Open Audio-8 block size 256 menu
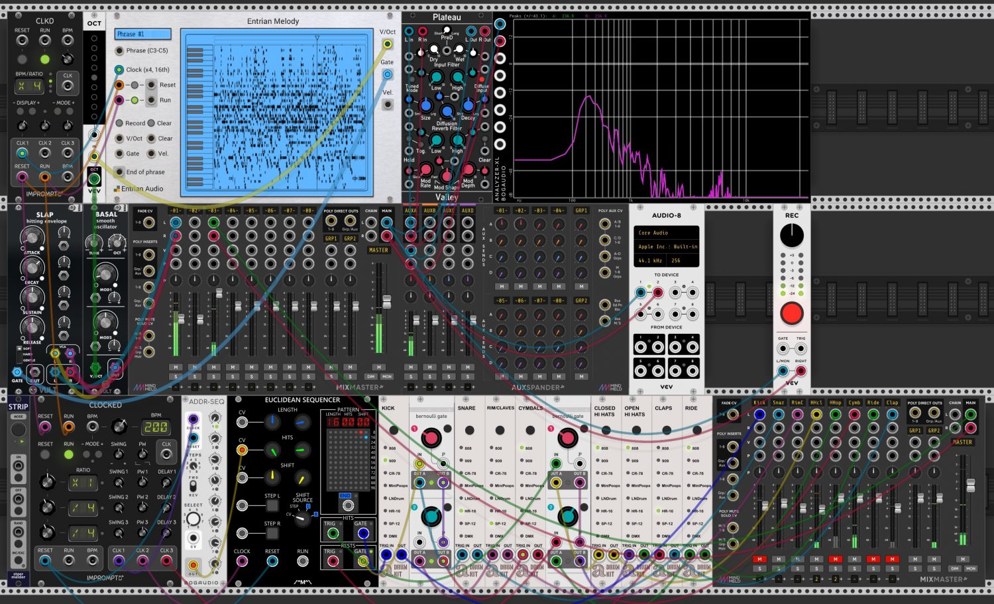Screen dimensions: 994x604 pos(682,260)
